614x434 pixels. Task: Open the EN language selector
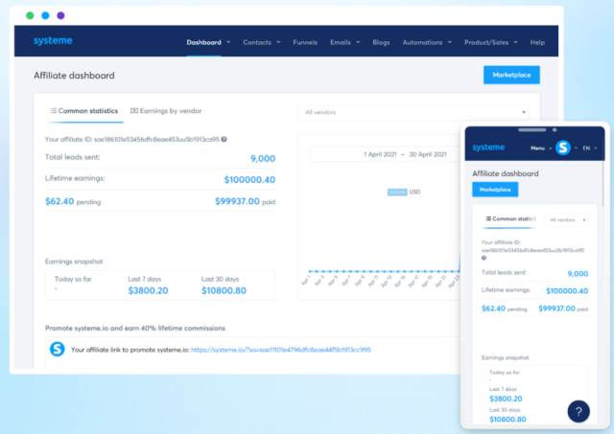(x=590, y=148)
